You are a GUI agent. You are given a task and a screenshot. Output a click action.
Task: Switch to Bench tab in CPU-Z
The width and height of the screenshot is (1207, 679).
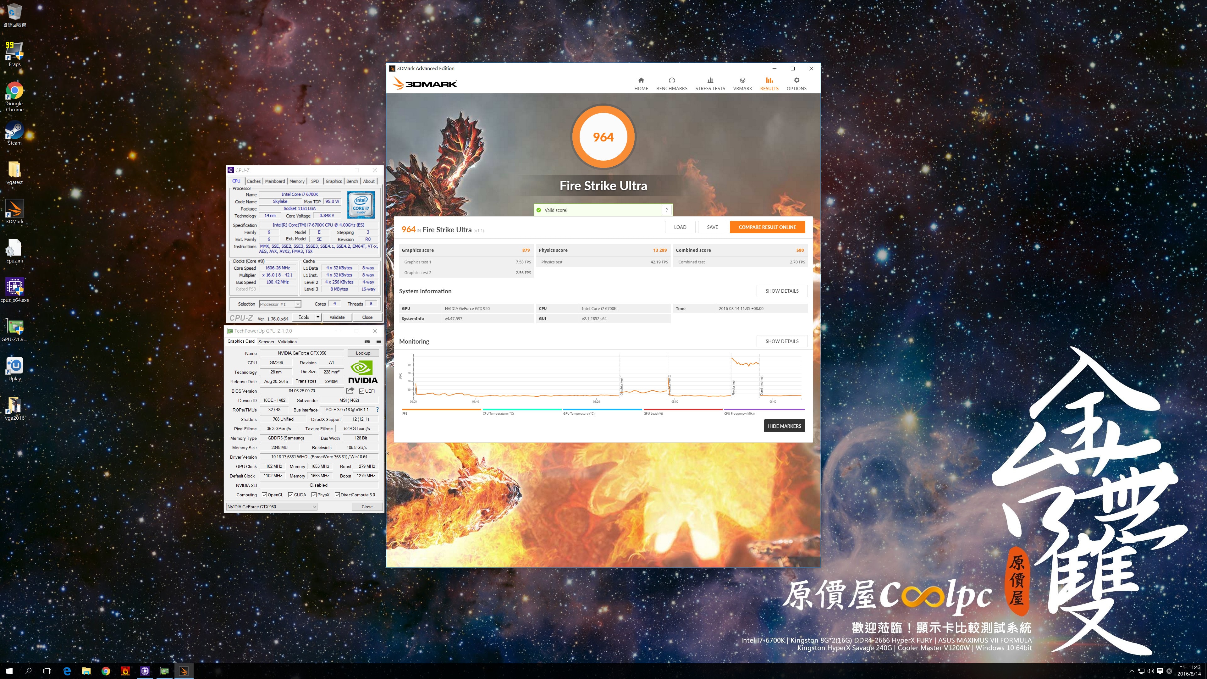tap(352, 181)
